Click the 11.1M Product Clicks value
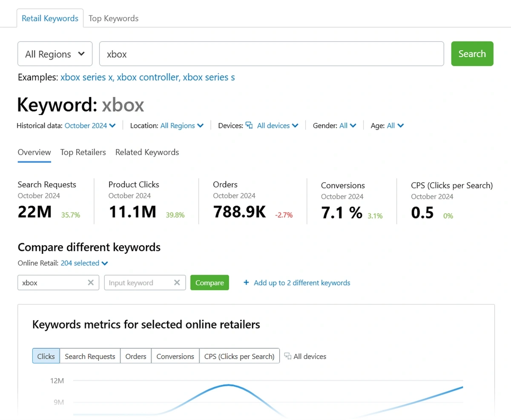Screen dimensions: 511x420 click(132, 212)
